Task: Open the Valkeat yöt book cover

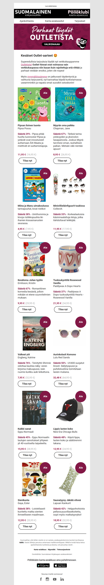Action: click(x=34, y=334)
